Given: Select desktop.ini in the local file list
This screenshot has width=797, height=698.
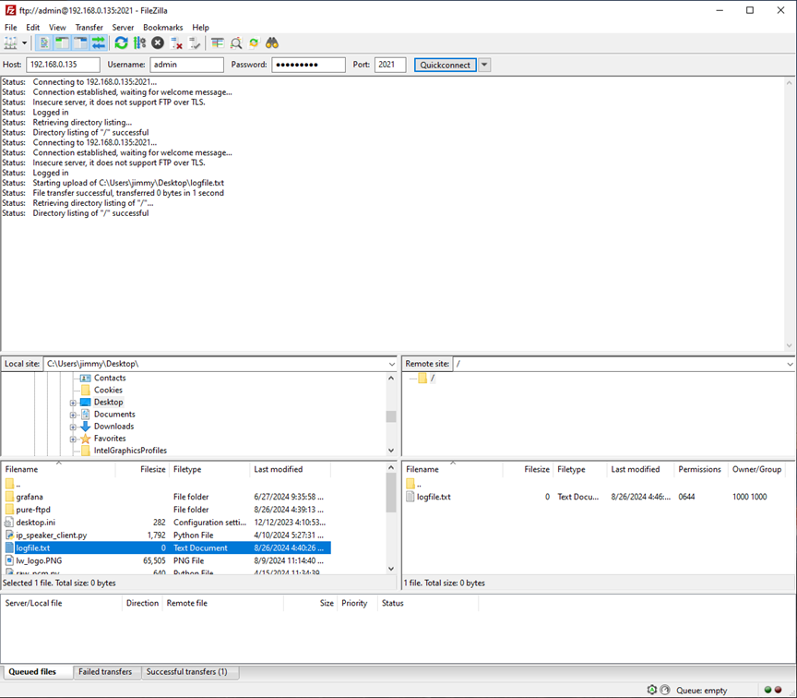Looking at the screenshot, I should point(36,523).
